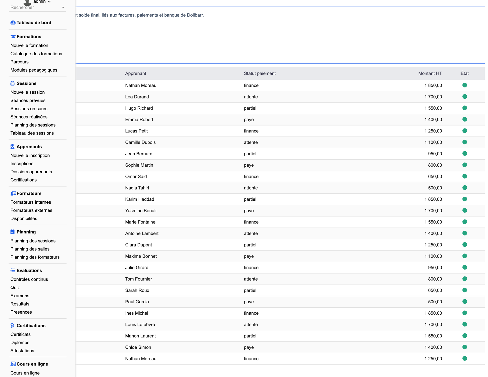Open Attestations link
This screenshot has width=488, height=377.
pos(22,351)
